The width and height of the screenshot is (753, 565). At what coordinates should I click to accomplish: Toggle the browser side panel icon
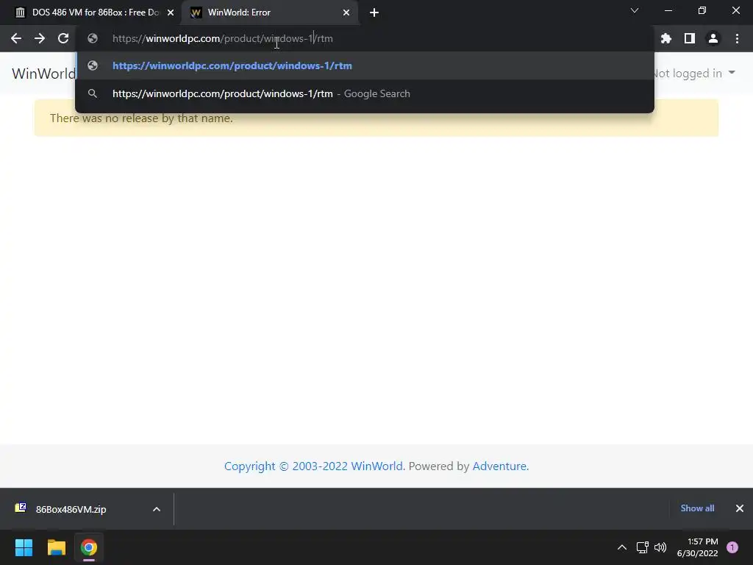[690, 38]
